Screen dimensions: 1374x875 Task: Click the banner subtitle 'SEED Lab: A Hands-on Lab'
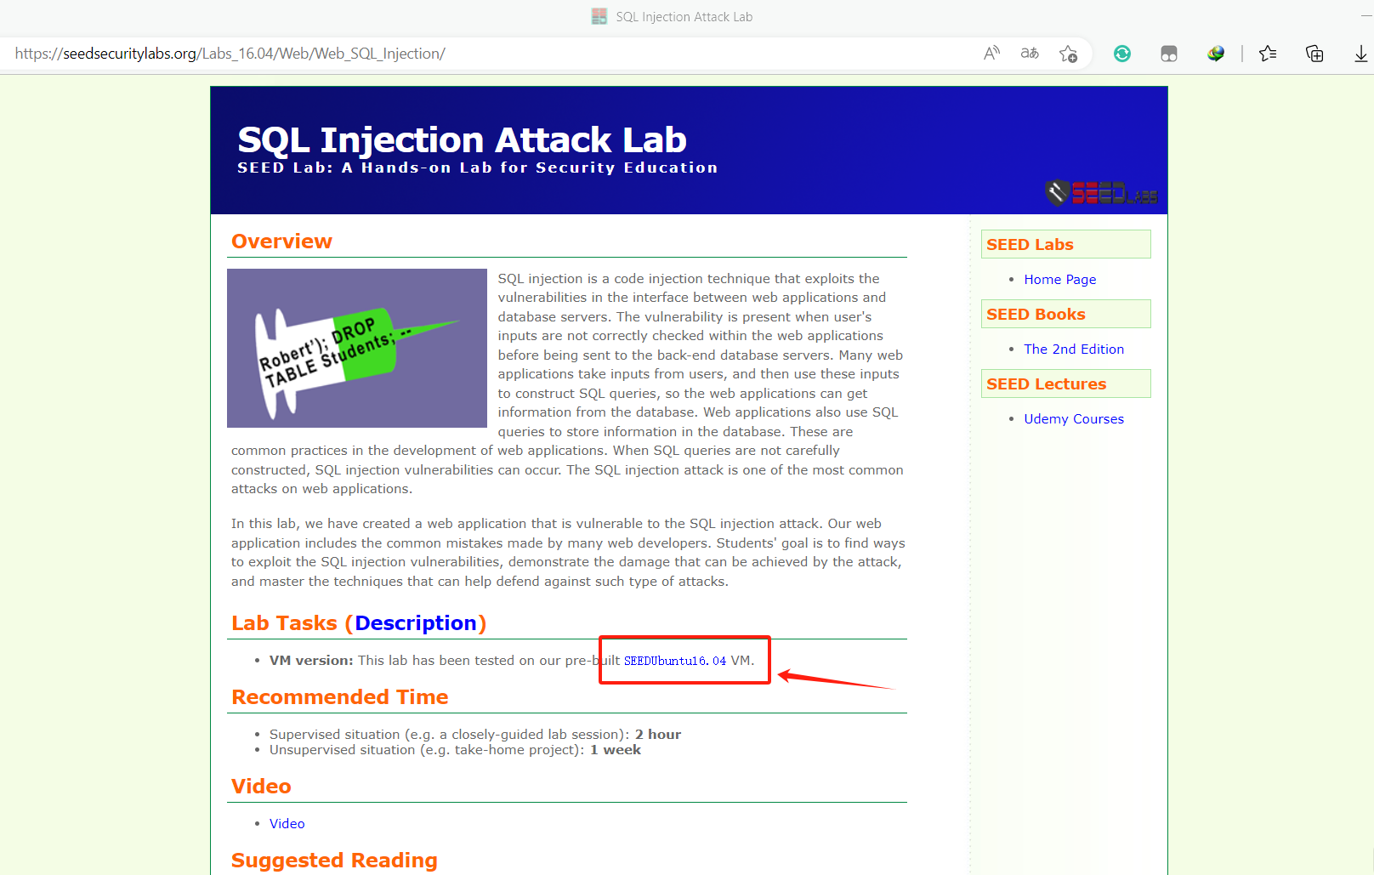(x=477, y=168)
